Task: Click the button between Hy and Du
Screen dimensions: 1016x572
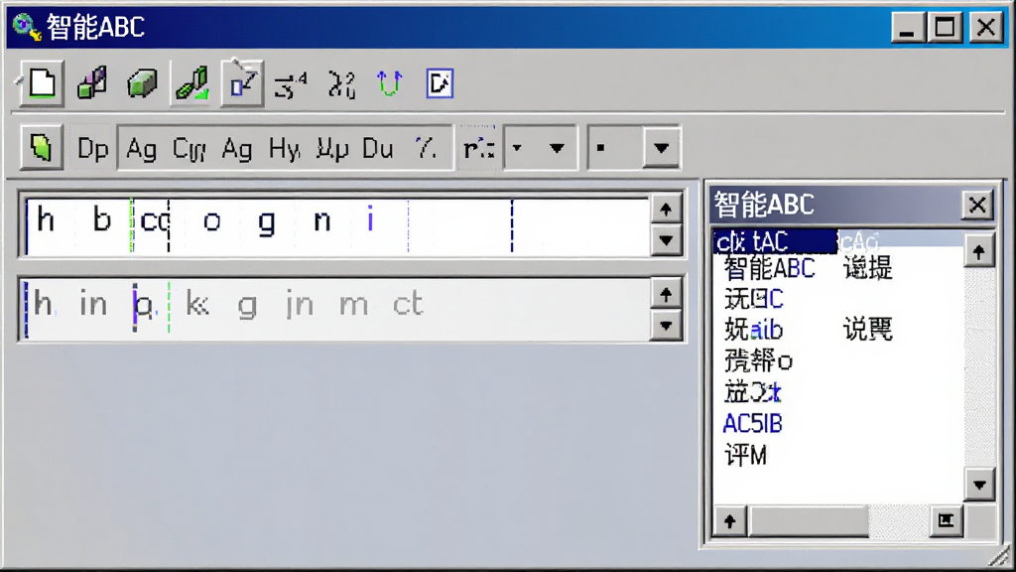Action: (332, 149)
